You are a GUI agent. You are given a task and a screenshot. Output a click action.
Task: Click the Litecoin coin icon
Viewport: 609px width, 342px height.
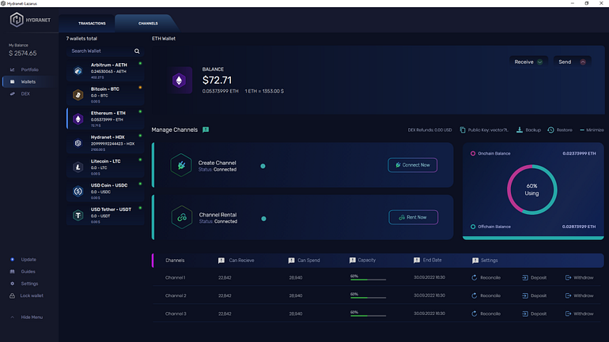coord(78,167)
